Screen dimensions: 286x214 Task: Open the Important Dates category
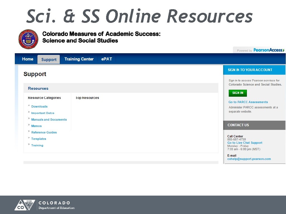pos(43,113)
